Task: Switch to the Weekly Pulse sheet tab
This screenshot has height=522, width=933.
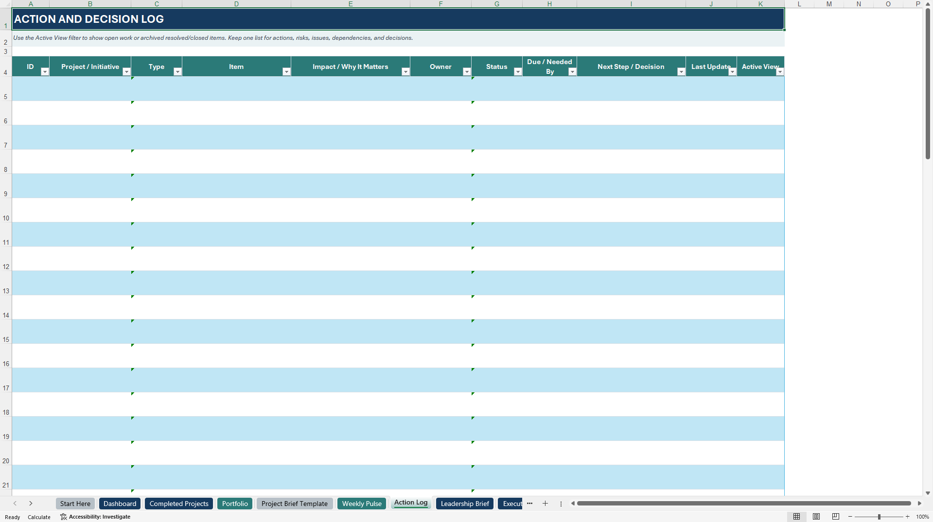Action: 362,504
